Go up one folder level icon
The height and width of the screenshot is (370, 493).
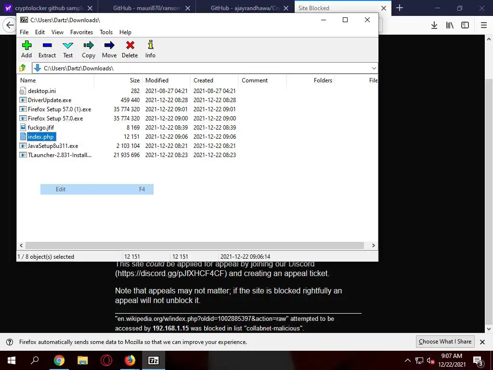23,68
